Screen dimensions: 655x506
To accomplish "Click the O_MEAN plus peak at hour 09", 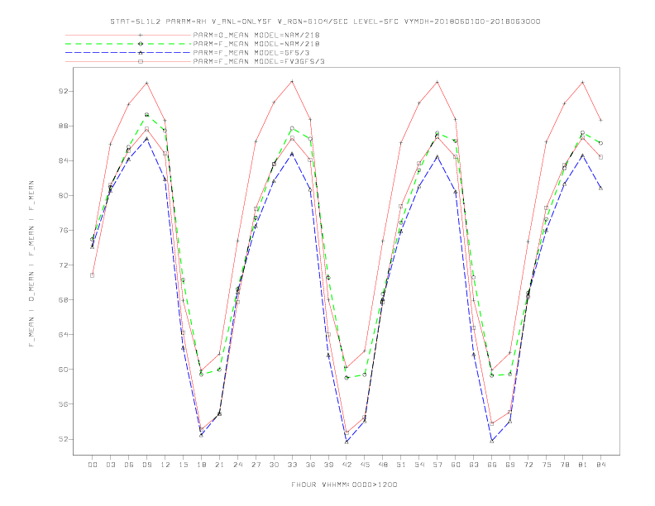I will [x=146, y=83].
